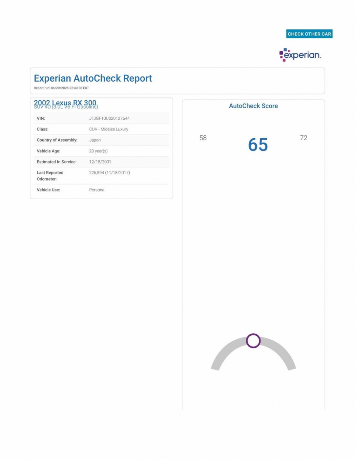
Task: Select the in-service date 12/18/2001
Action: tap(100, 162)
